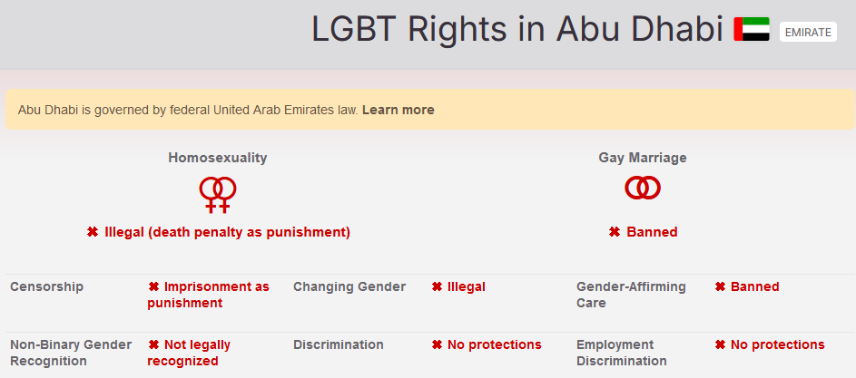Click the EMIRATE badge button
Screen dimensions: 856x378
tap(808, 33)
